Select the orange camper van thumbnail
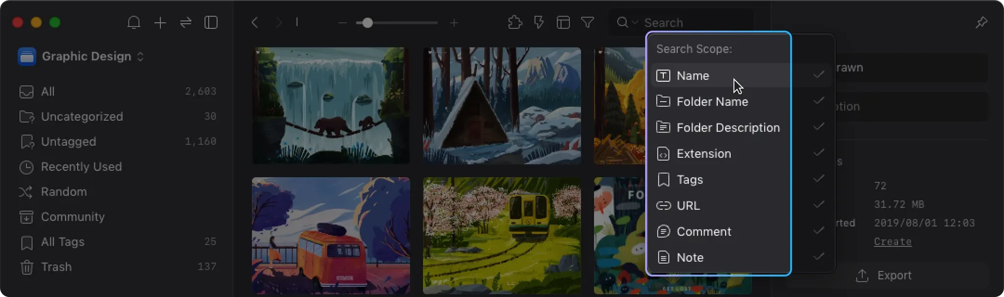Image resolution: width=1004 pixels, height=297 pixels. [331, 236]
